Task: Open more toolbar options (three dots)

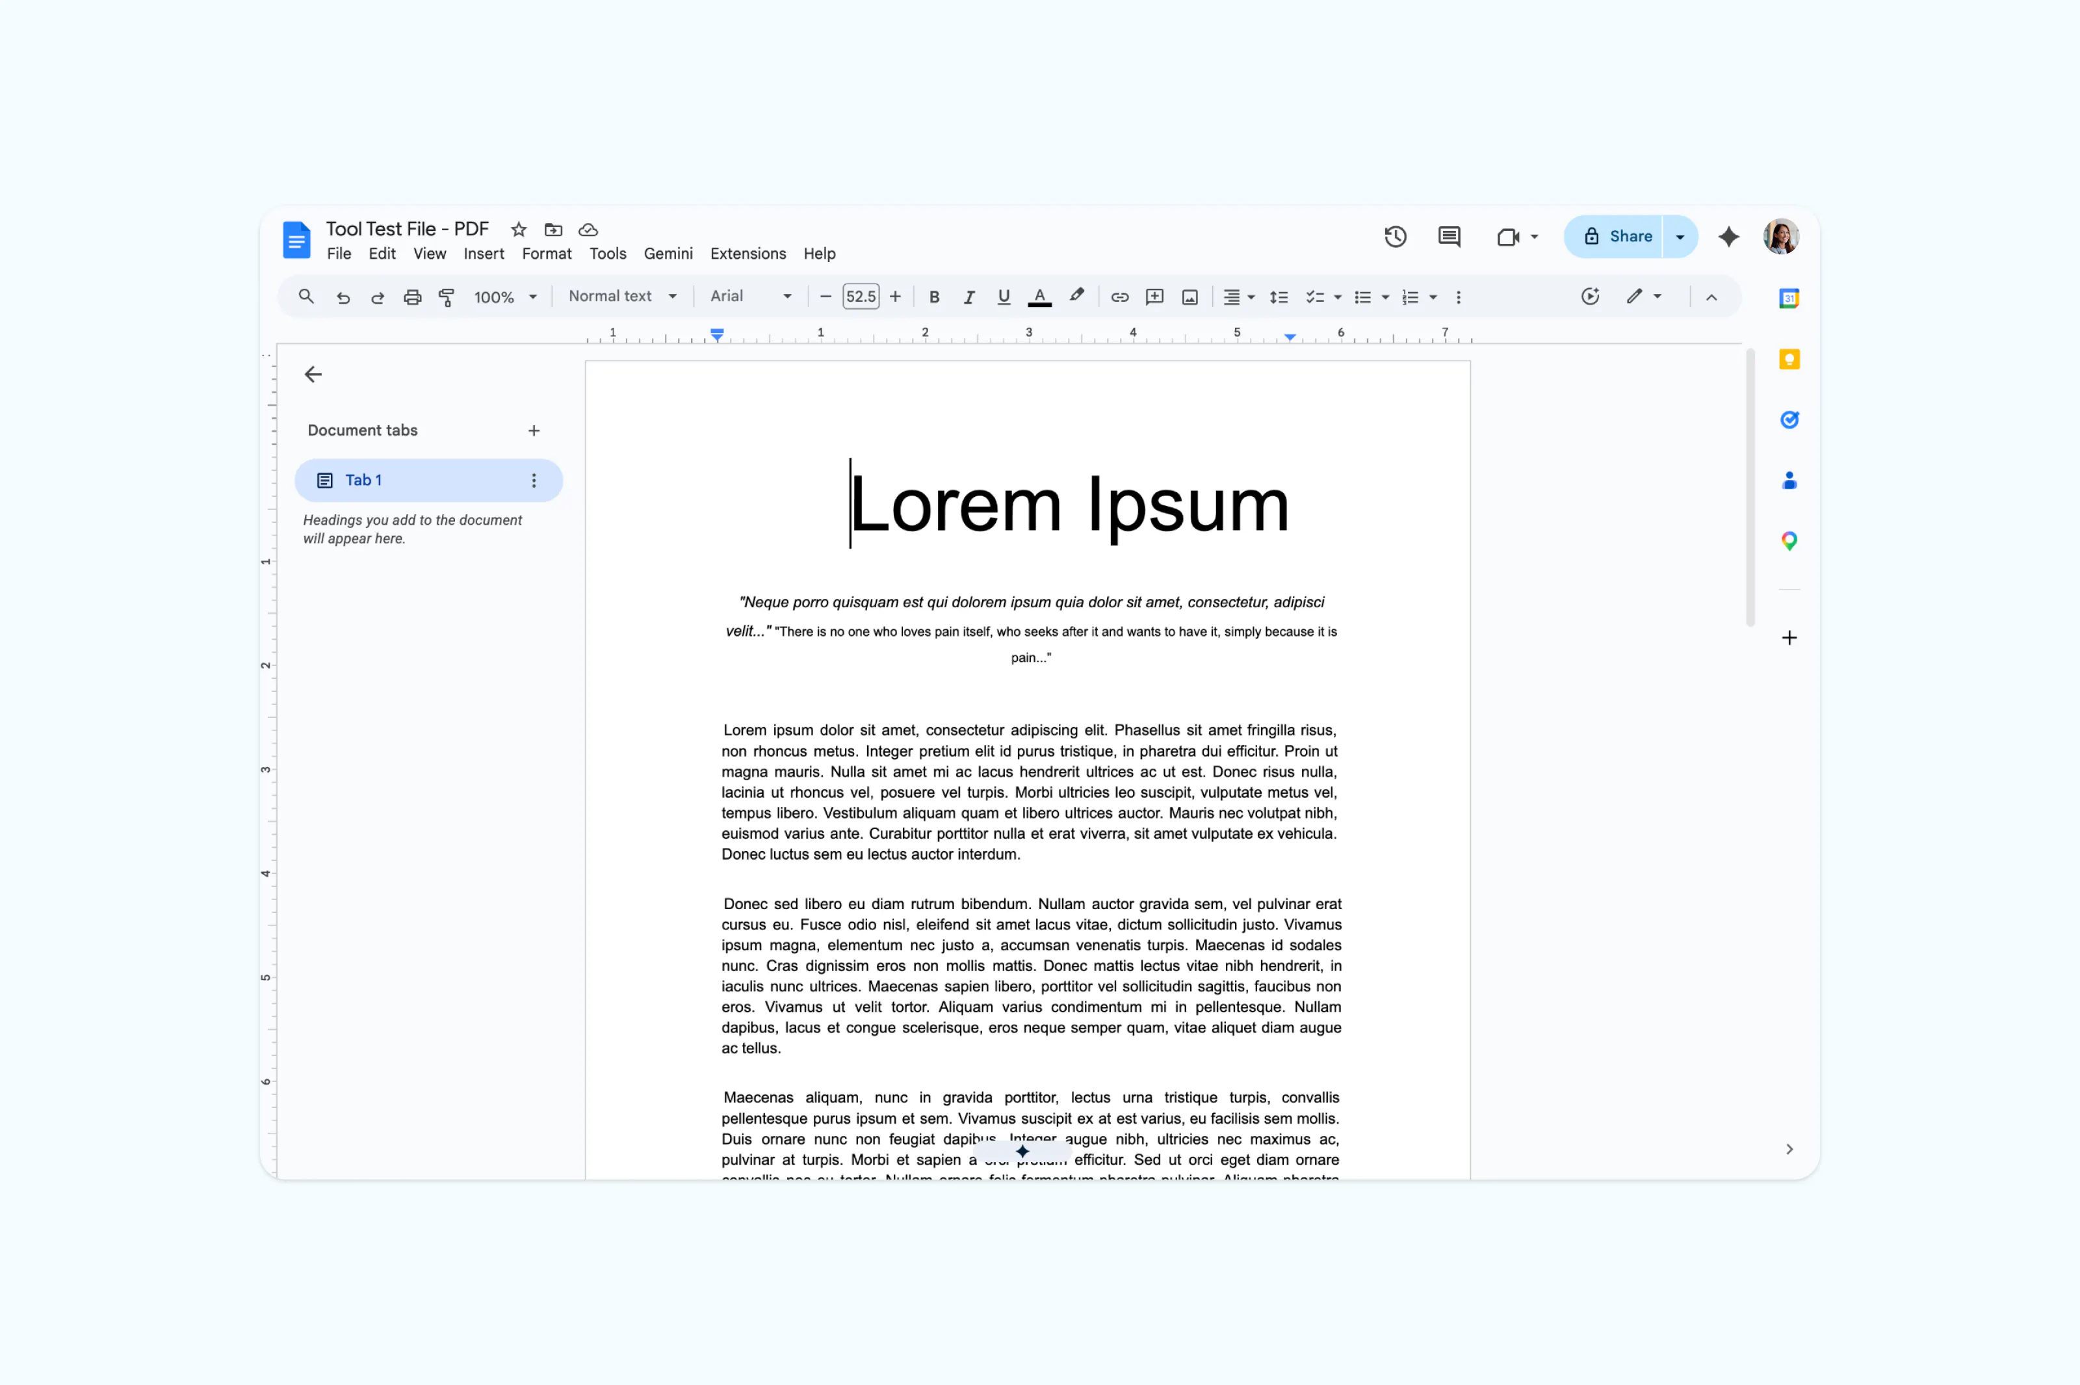Action: [x=1459, y=298]
